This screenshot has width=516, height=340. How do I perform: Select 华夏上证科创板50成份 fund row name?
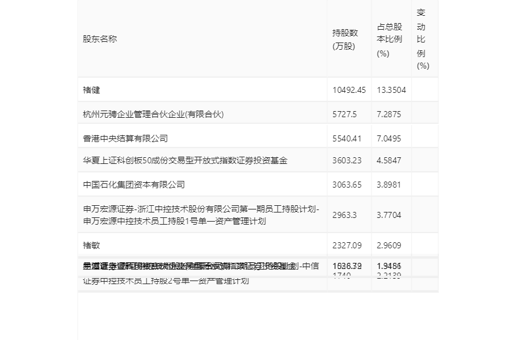(x=185, y=160)
